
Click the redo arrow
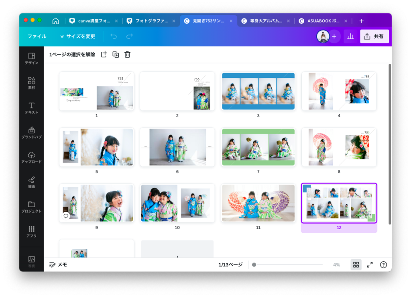pyautogui.click(x=130, y=36)
